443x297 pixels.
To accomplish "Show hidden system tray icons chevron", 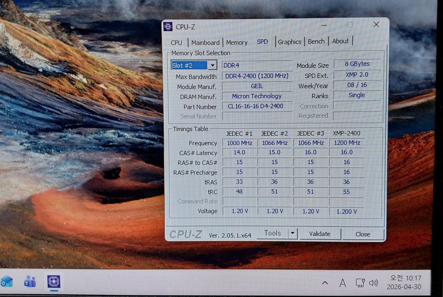I will 325,283.
